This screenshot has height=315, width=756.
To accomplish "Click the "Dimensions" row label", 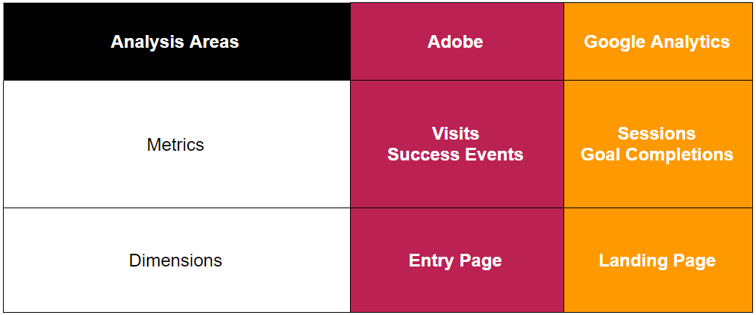I will [175, 261].
